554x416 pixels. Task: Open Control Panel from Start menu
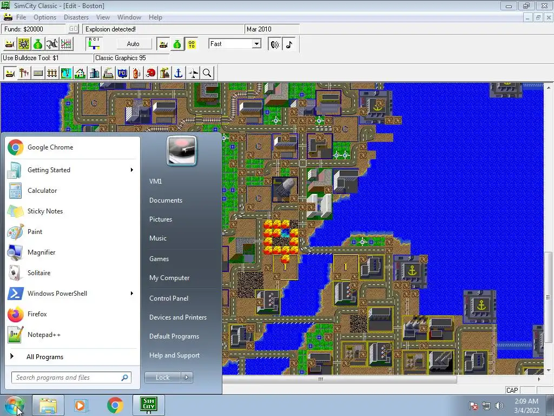click(169, 298)
